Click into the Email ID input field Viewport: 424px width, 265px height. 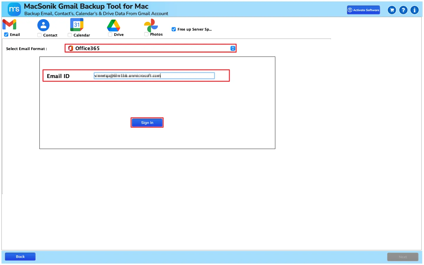[154, 76]
